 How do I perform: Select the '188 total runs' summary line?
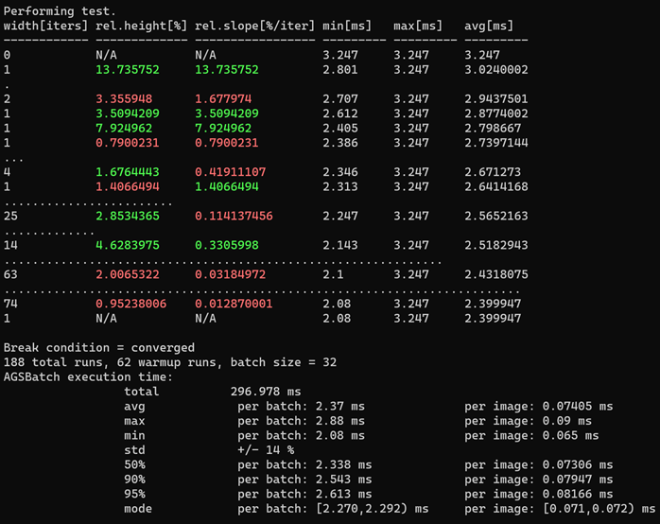point(170,362)
